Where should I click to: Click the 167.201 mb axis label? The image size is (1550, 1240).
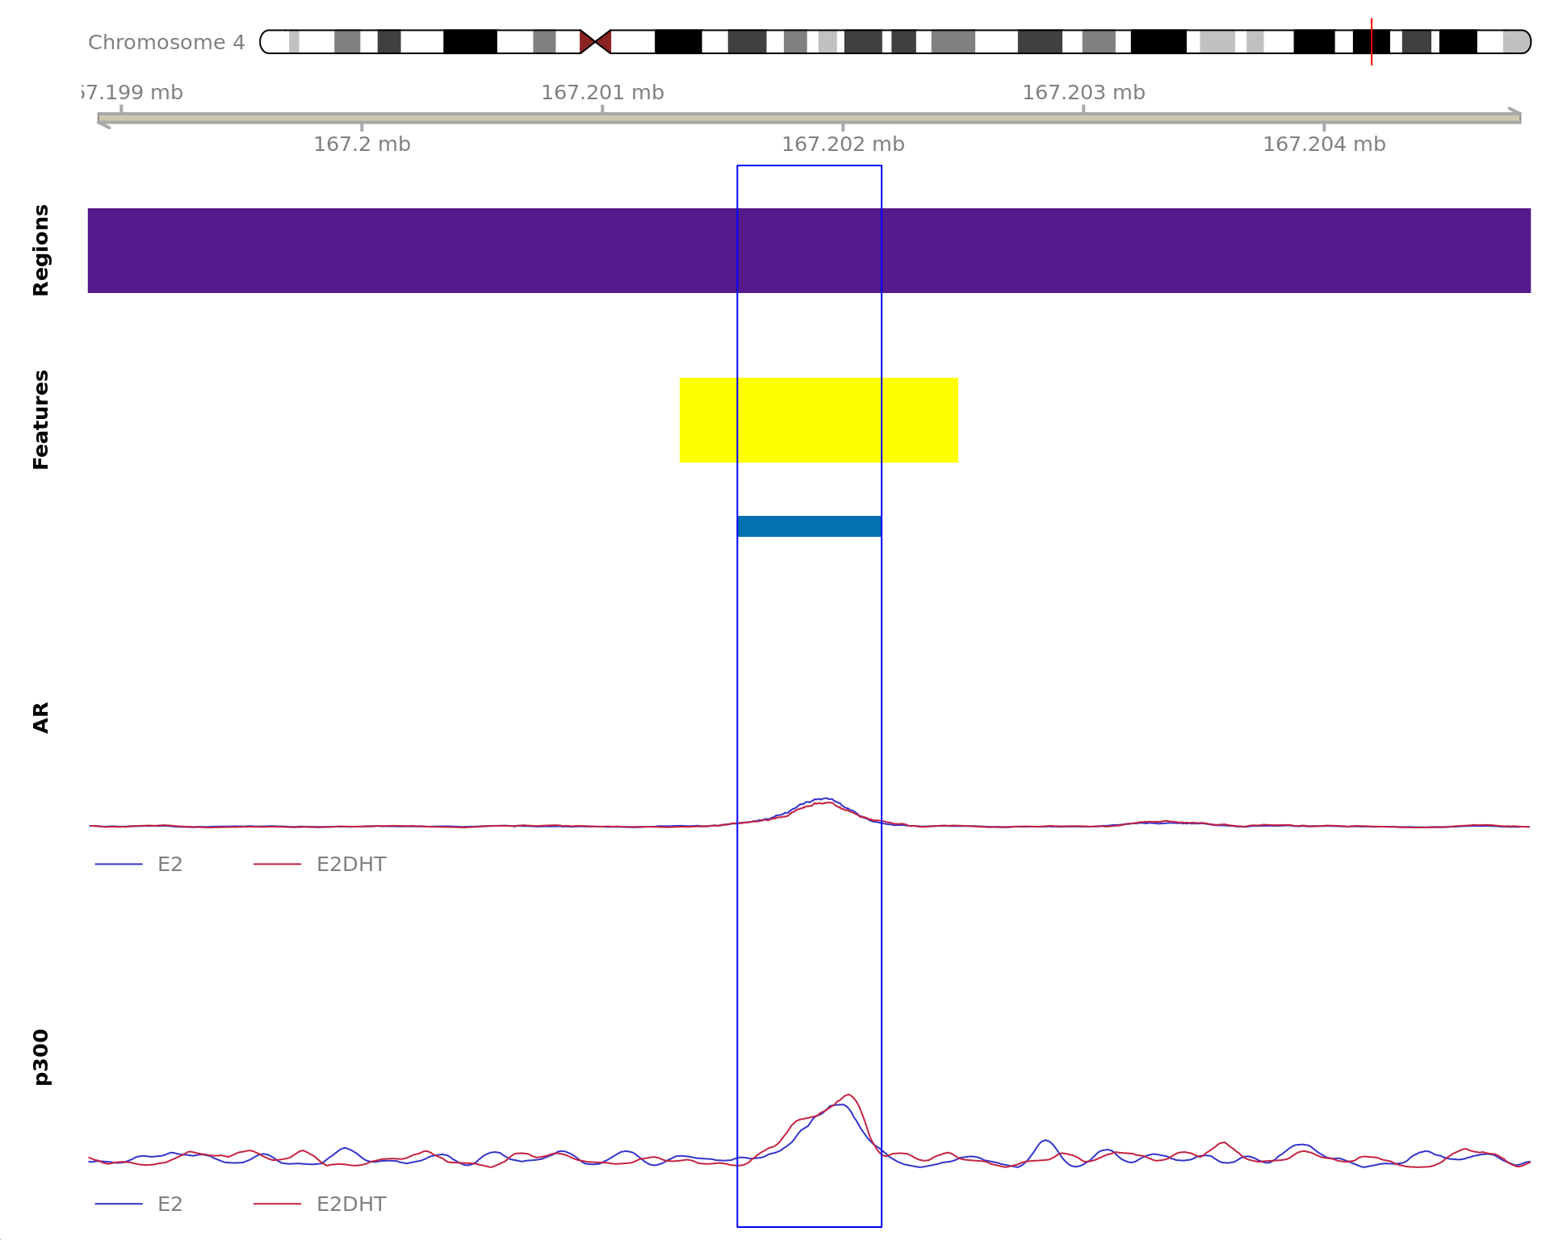pyautogui.click(x=602, y=93)
